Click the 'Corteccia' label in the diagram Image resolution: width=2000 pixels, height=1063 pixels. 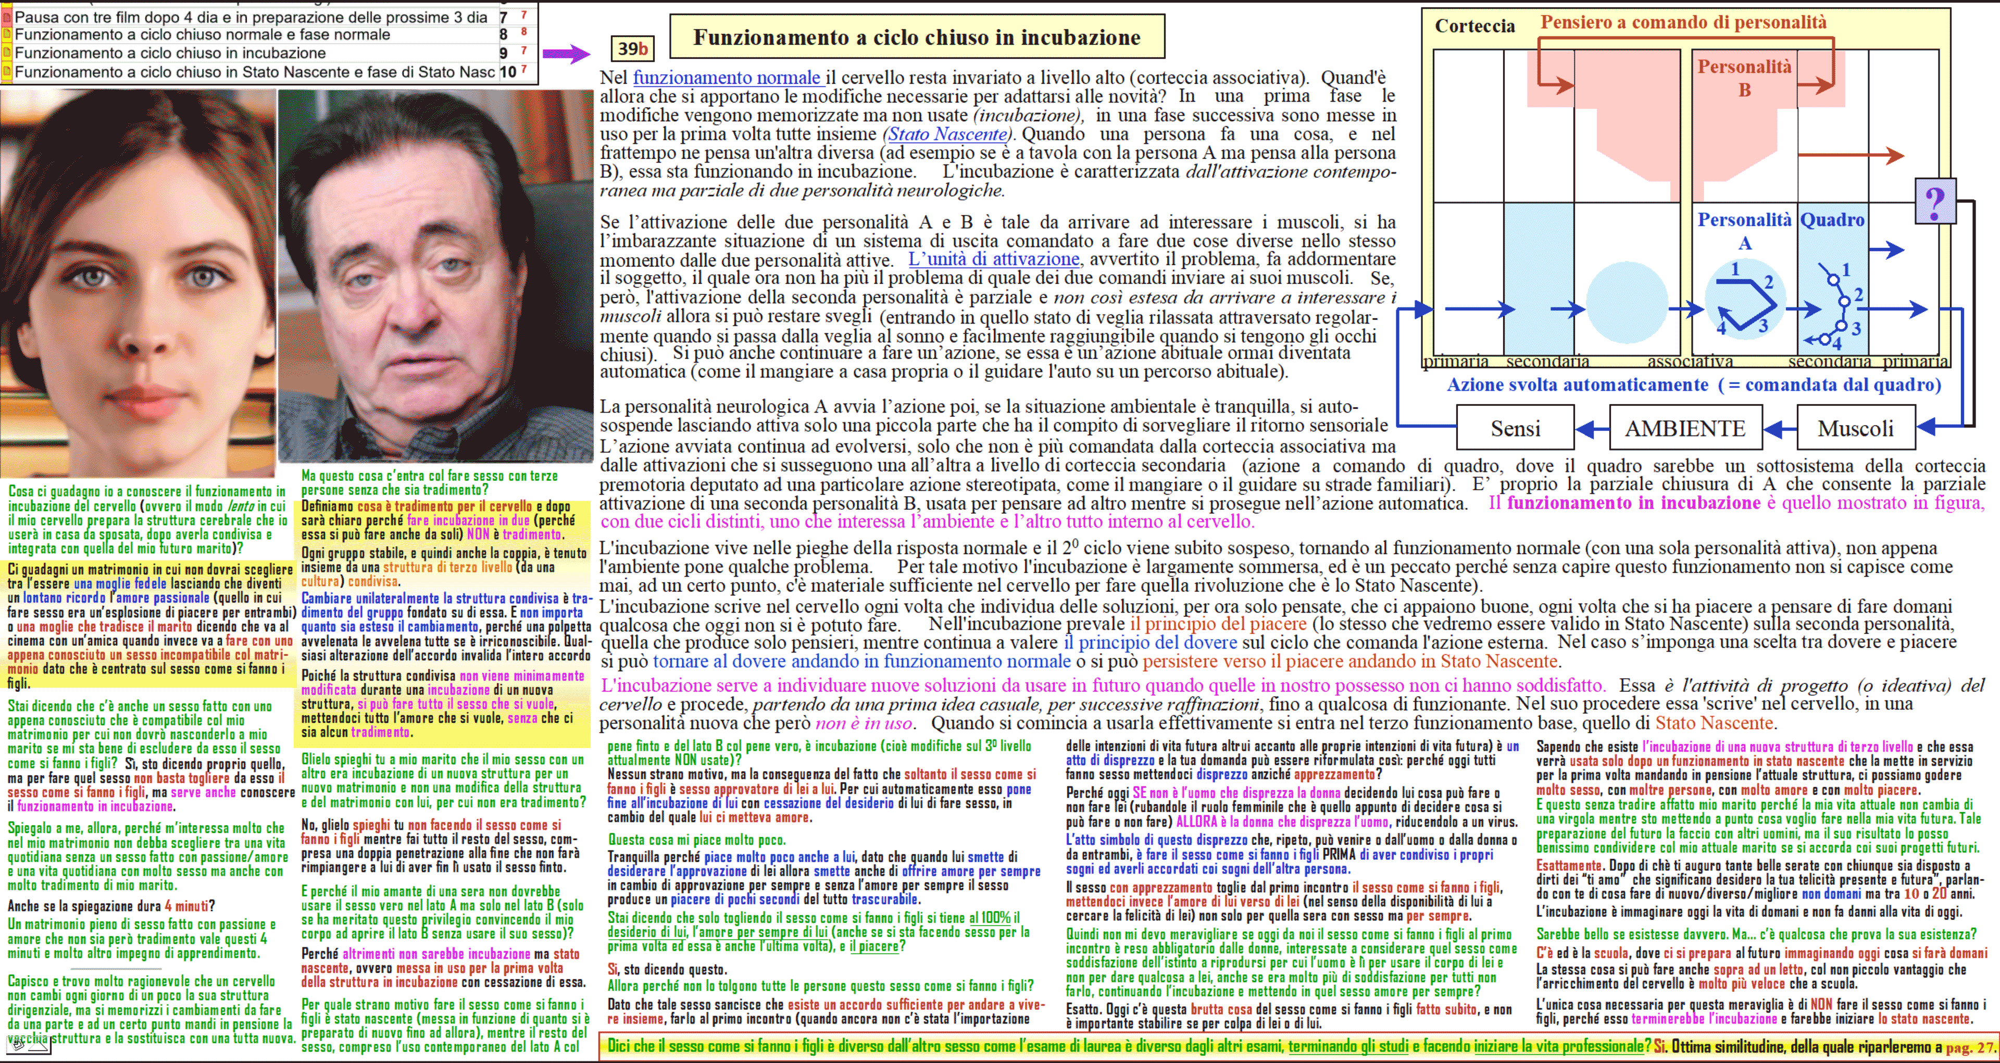(x=1474, y=26)
